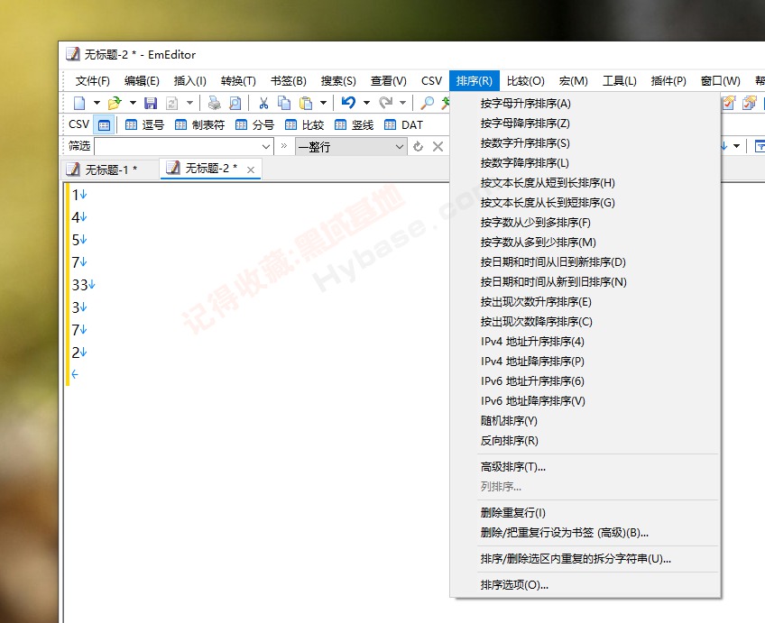Select the 比较 CSV mode button
Screen dimensions: 765x623
[x=304, y=124]
